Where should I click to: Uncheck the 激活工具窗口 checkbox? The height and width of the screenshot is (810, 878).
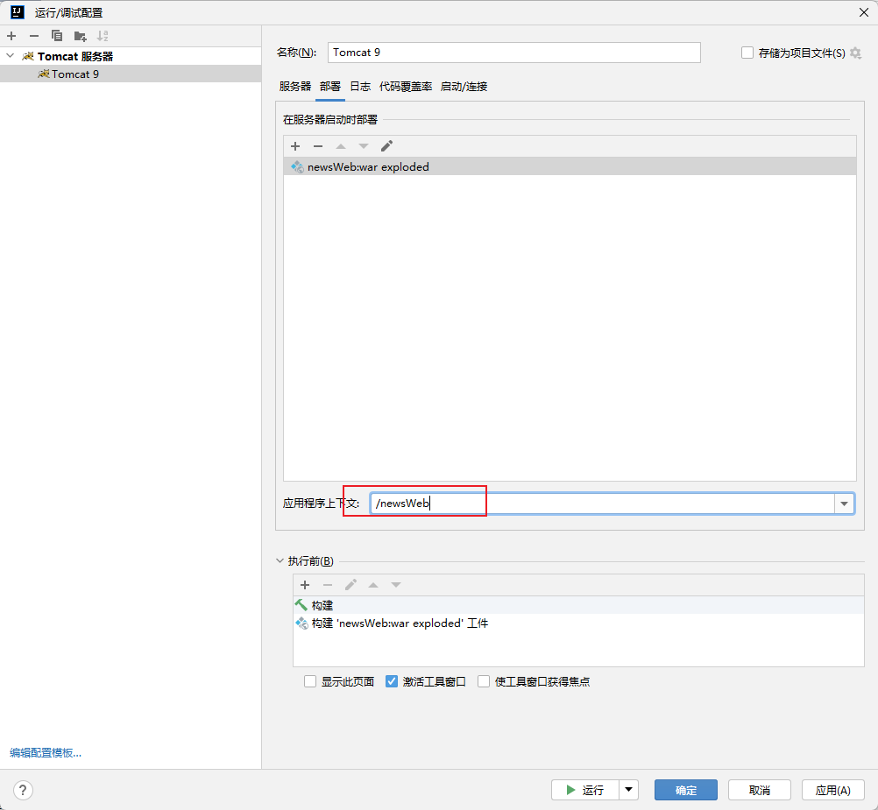(392, 681)
